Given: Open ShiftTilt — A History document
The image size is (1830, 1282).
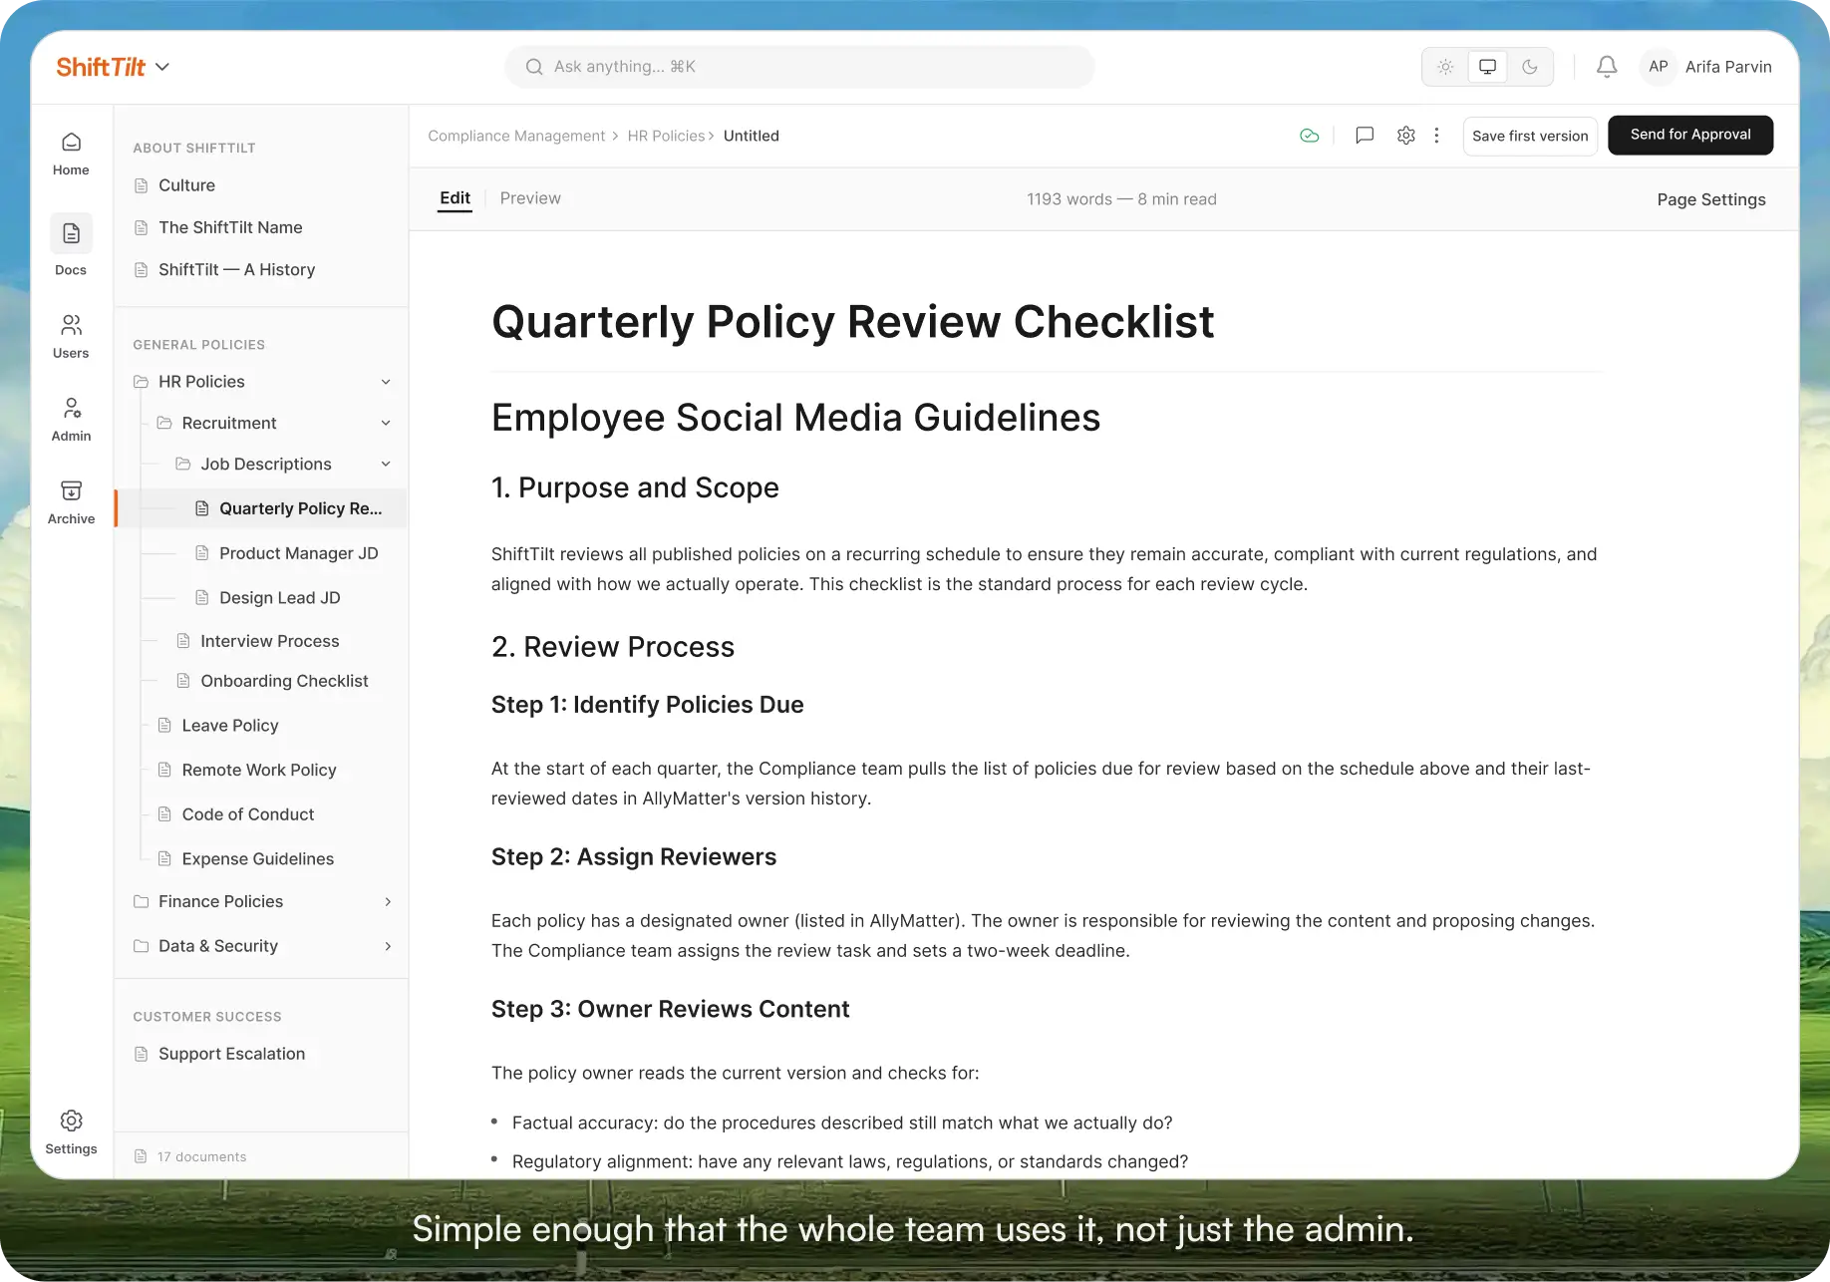Looking at the screenshot, I should [x=236, y=269].
